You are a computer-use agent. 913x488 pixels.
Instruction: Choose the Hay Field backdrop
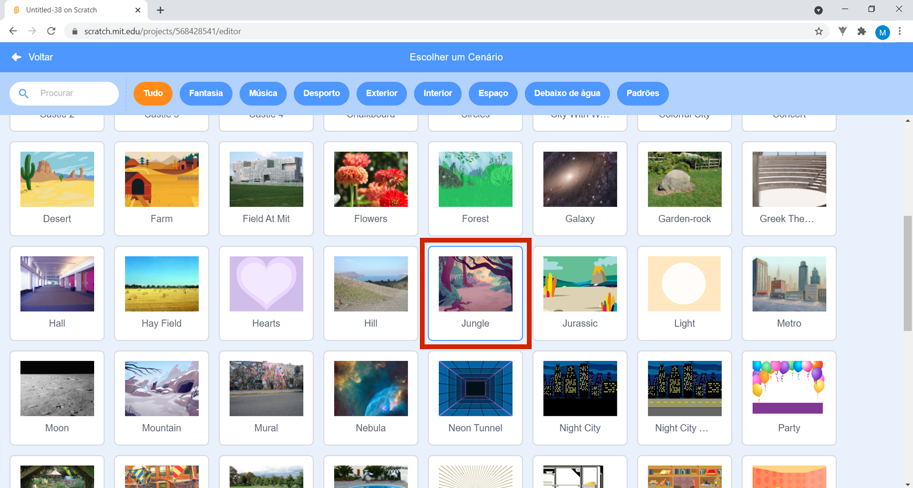(162, 293)
